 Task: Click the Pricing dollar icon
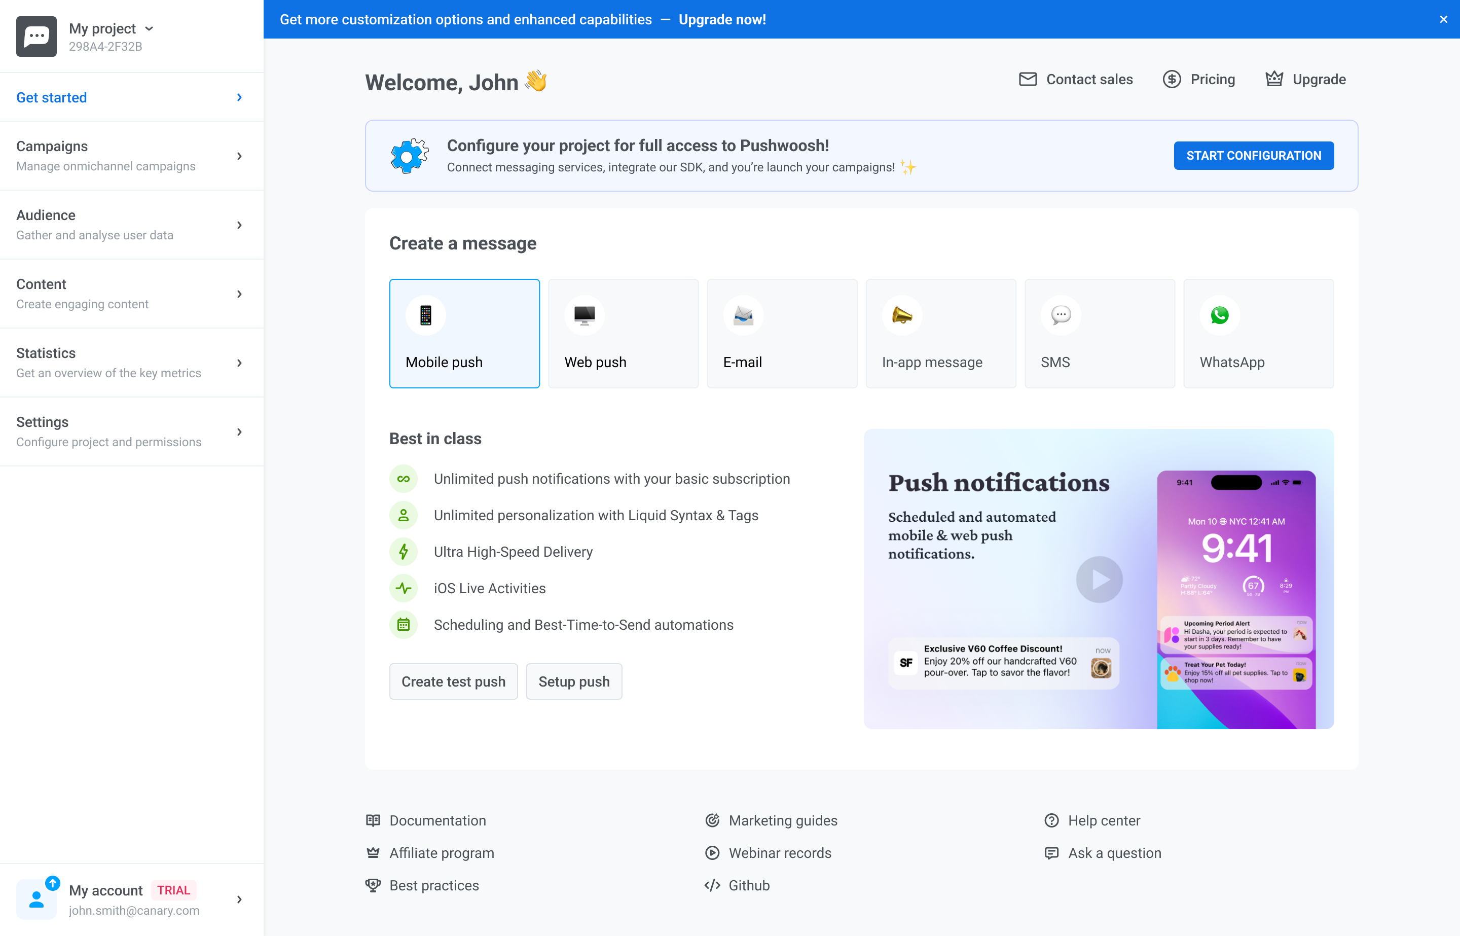1172,79
